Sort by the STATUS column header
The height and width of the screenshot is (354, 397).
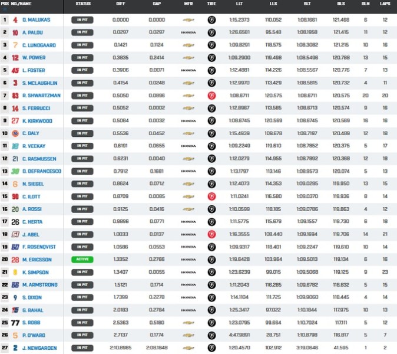(83, 4)
